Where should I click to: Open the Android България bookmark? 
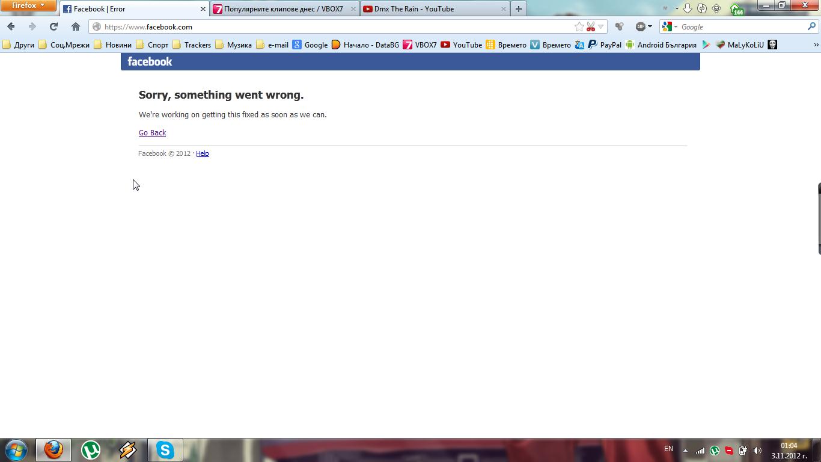coord(661,45)
